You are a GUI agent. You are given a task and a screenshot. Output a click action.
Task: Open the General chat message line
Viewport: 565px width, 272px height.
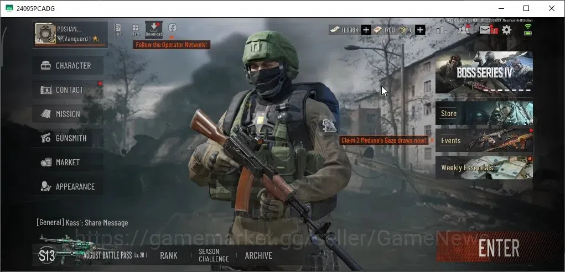click(82, 223)
